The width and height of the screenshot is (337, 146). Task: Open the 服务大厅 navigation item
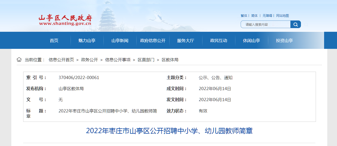point(186,40)
